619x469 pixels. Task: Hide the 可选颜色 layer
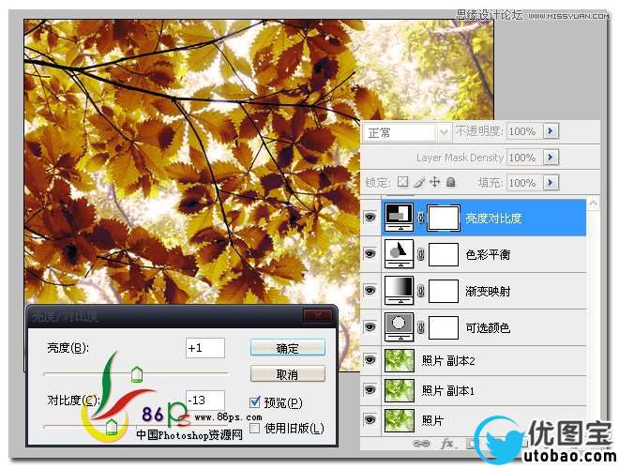pyautogui.click(x=370, y=326)
